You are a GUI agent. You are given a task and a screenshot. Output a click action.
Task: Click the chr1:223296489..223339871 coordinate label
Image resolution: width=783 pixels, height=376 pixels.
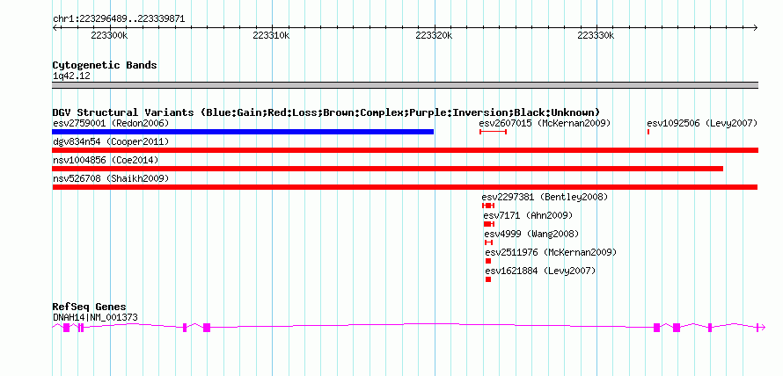click(x=119, y=19)
